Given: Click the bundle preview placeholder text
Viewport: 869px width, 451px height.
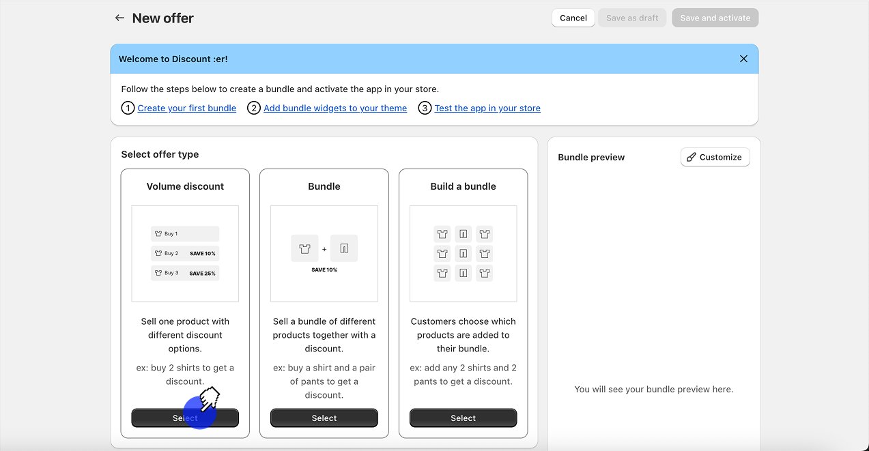Looking at the screenshot, I should click(653, 389).
